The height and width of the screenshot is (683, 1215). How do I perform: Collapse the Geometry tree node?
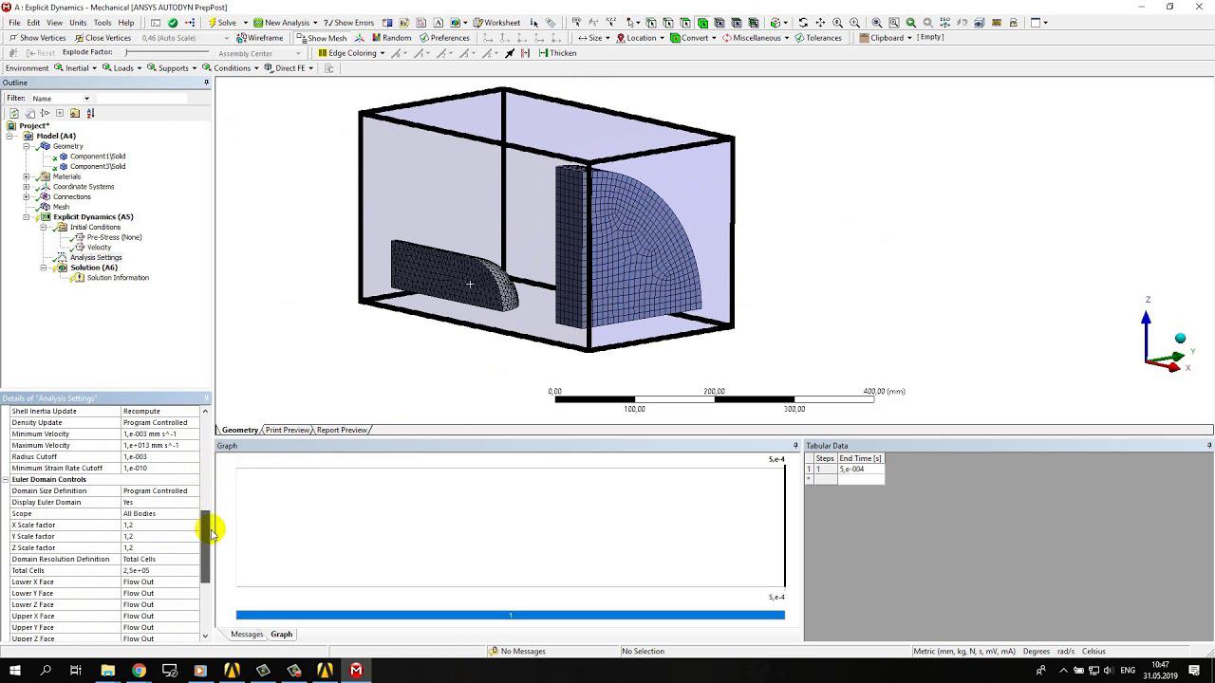point(27,146)
